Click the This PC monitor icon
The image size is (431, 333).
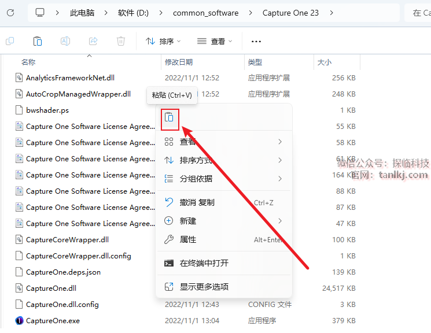(40, 13)
